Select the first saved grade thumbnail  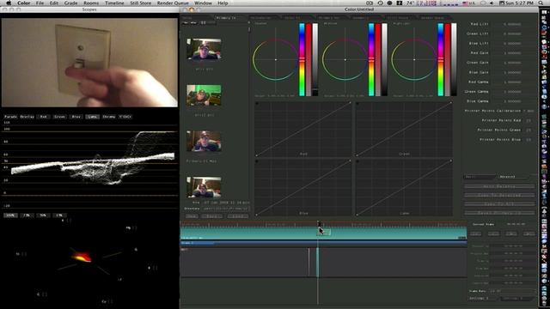click(204, 50)
